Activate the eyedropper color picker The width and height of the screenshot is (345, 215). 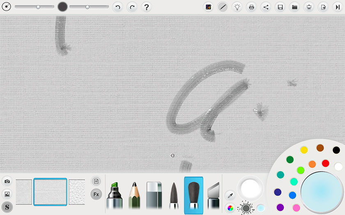pos(230,195)
